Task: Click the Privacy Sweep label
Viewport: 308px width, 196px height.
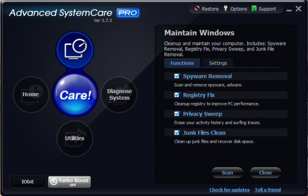Action: point(202,114)
